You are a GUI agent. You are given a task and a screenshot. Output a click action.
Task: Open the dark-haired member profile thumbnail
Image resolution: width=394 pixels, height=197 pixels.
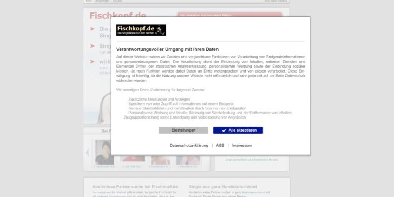[104, 152]
